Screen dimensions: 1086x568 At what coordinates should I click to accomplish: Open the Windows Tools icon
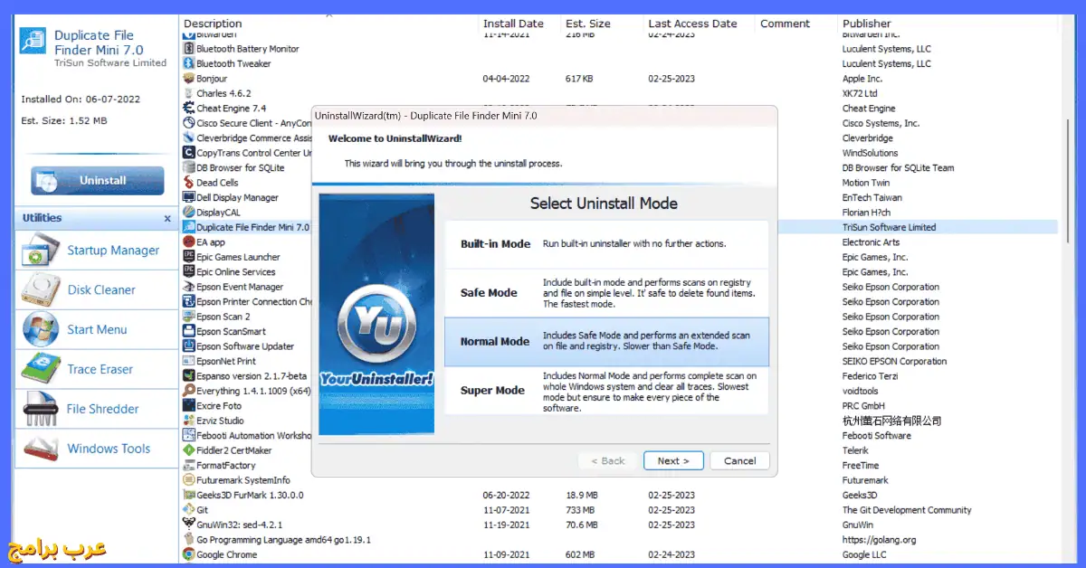click(x=40, y=449)
